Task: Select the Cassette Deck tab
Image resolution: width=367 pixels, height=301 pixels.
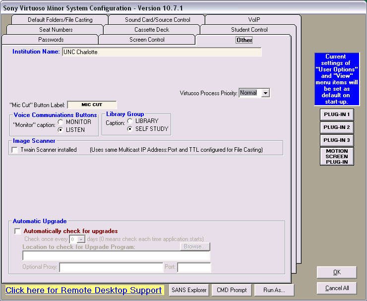Action: pyautogui.click(x=152, y=30)
